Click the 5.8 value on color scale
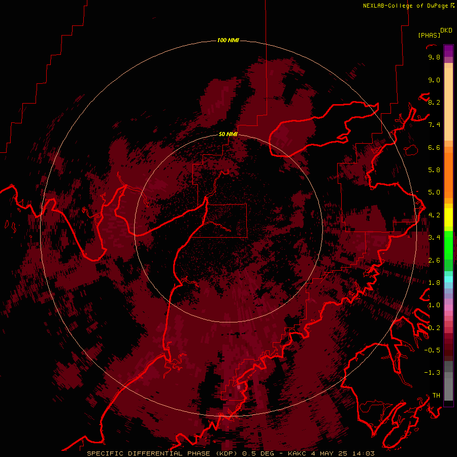The height and width of the screenshot is (457, 457). point(434,170)
